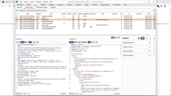The width and height of the screenshot is (171, 96).
Task: Open the browser profile avatar
Action: tap(165, 6)
